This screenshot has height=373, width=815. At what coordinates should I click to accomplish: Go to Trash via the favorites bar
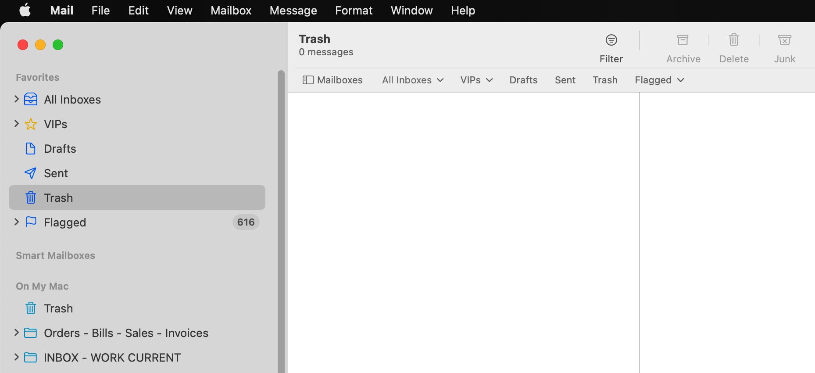point(605,80)
